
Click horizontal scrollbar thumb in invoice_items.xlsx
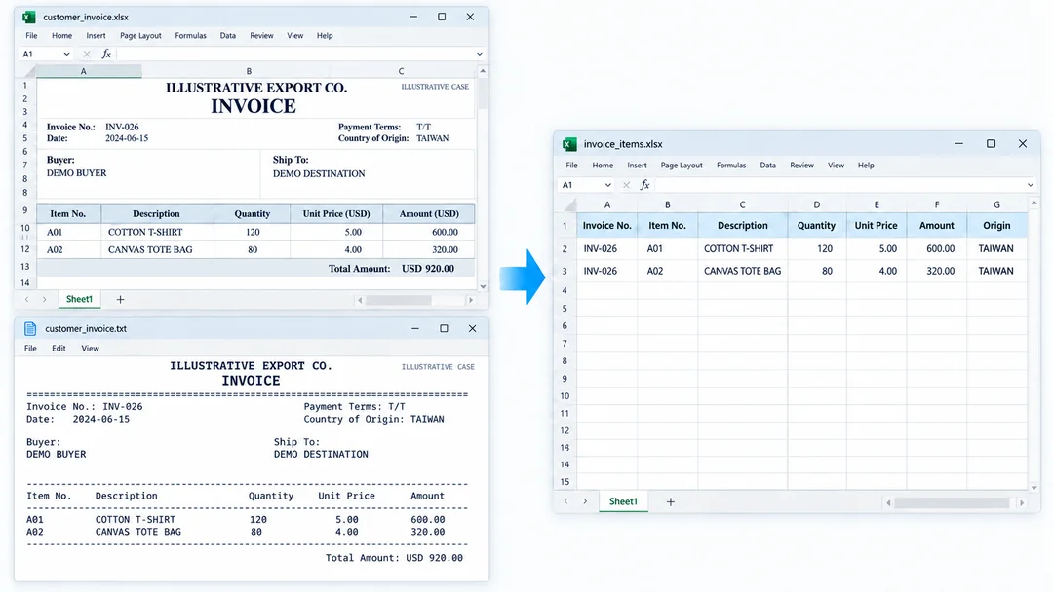point(952,502)
